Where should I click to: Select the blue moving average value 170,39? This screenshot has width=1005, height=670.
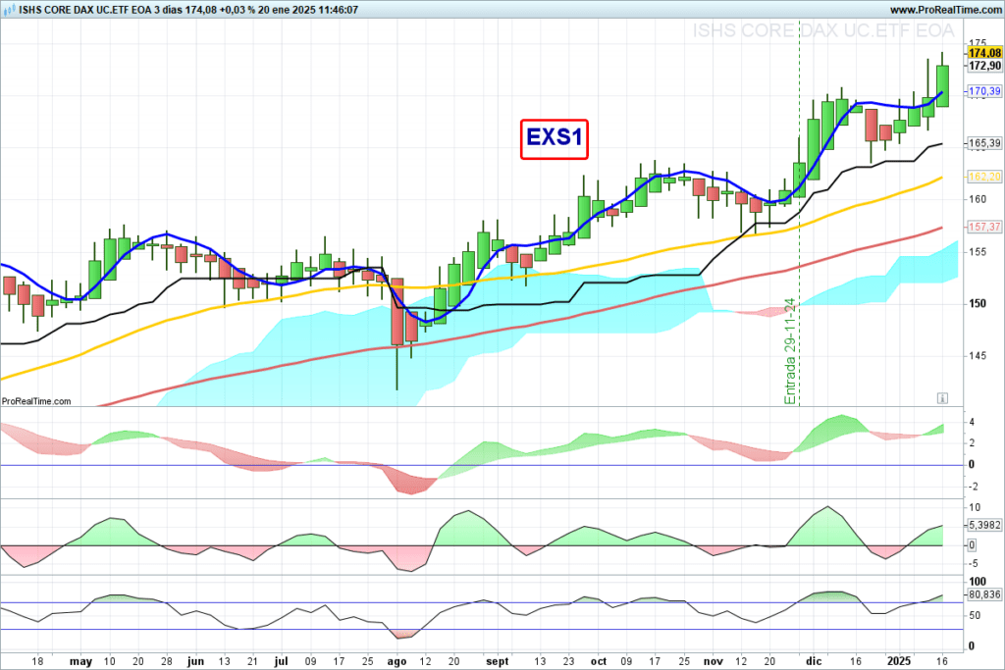pos(984,91)
